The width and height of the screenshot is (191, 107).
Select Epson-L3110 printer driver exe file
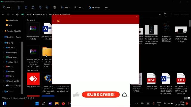[48, 84]
